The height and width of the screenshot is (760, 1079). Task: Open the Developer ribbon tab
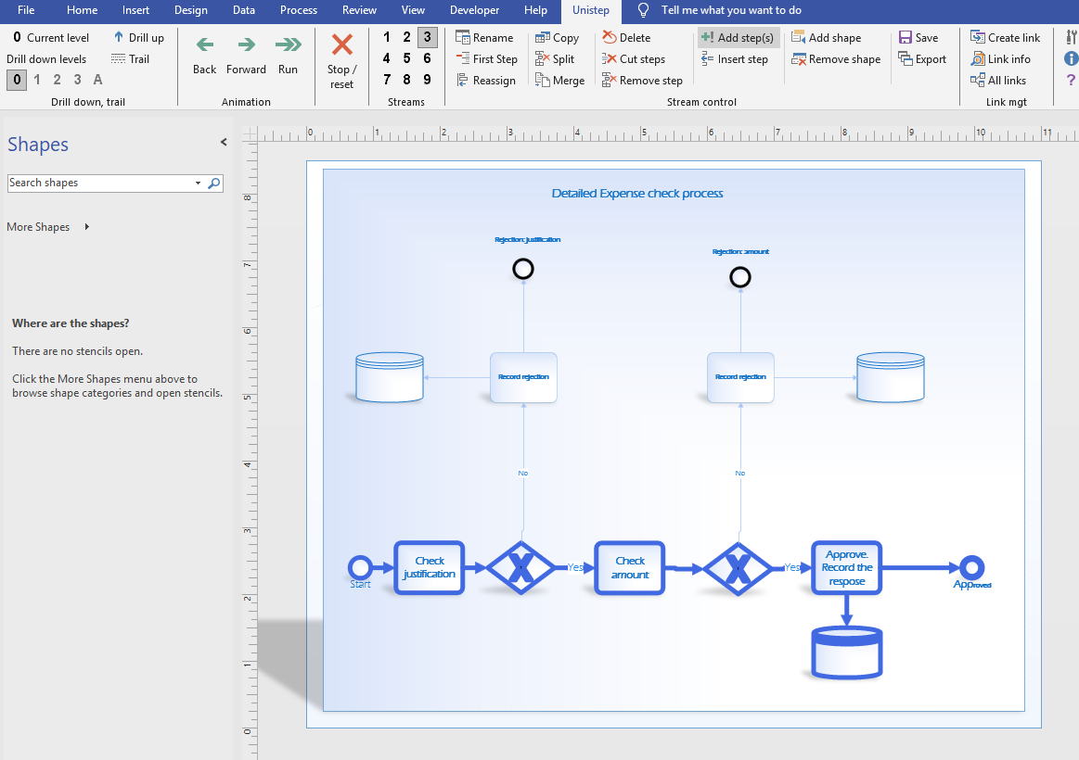coord(476,10)
